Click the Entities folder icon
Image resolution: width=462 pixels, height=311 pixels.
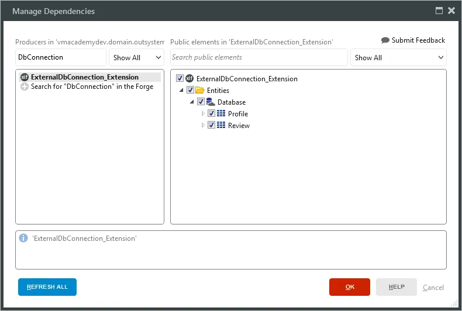pyautogui.click(x=199, y=91)
